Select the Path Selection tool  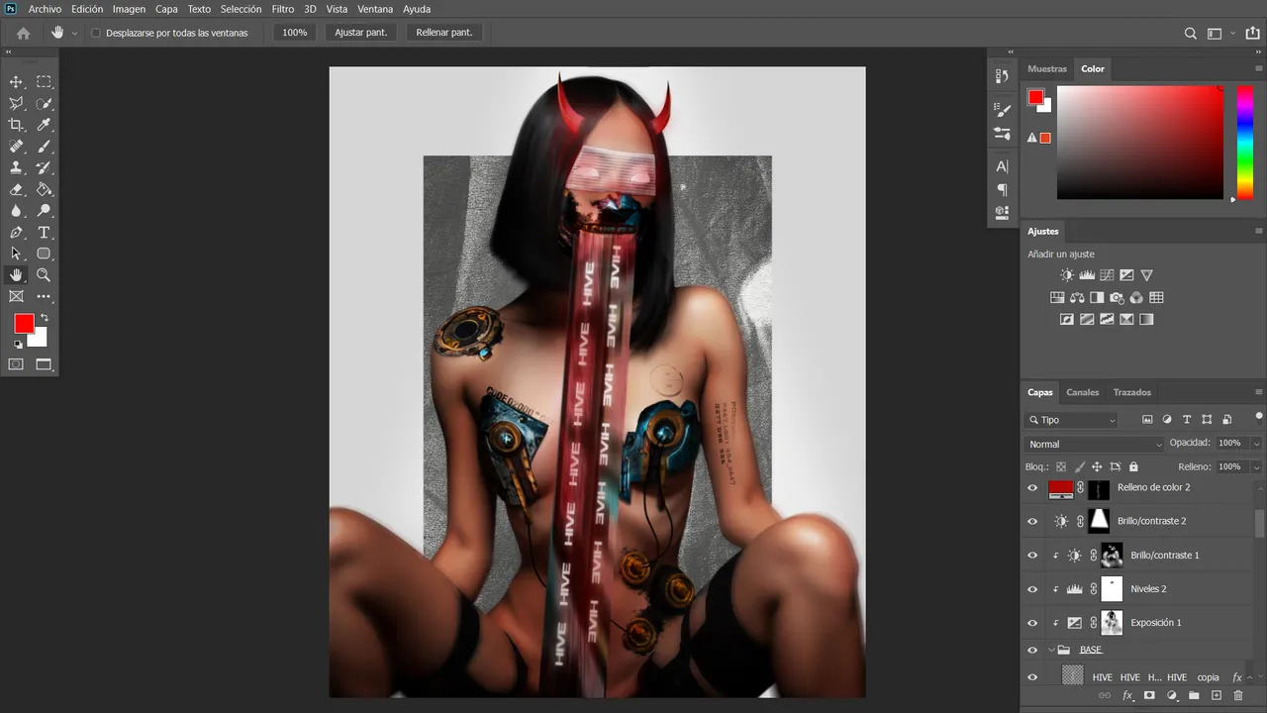(x=16, y=254)
